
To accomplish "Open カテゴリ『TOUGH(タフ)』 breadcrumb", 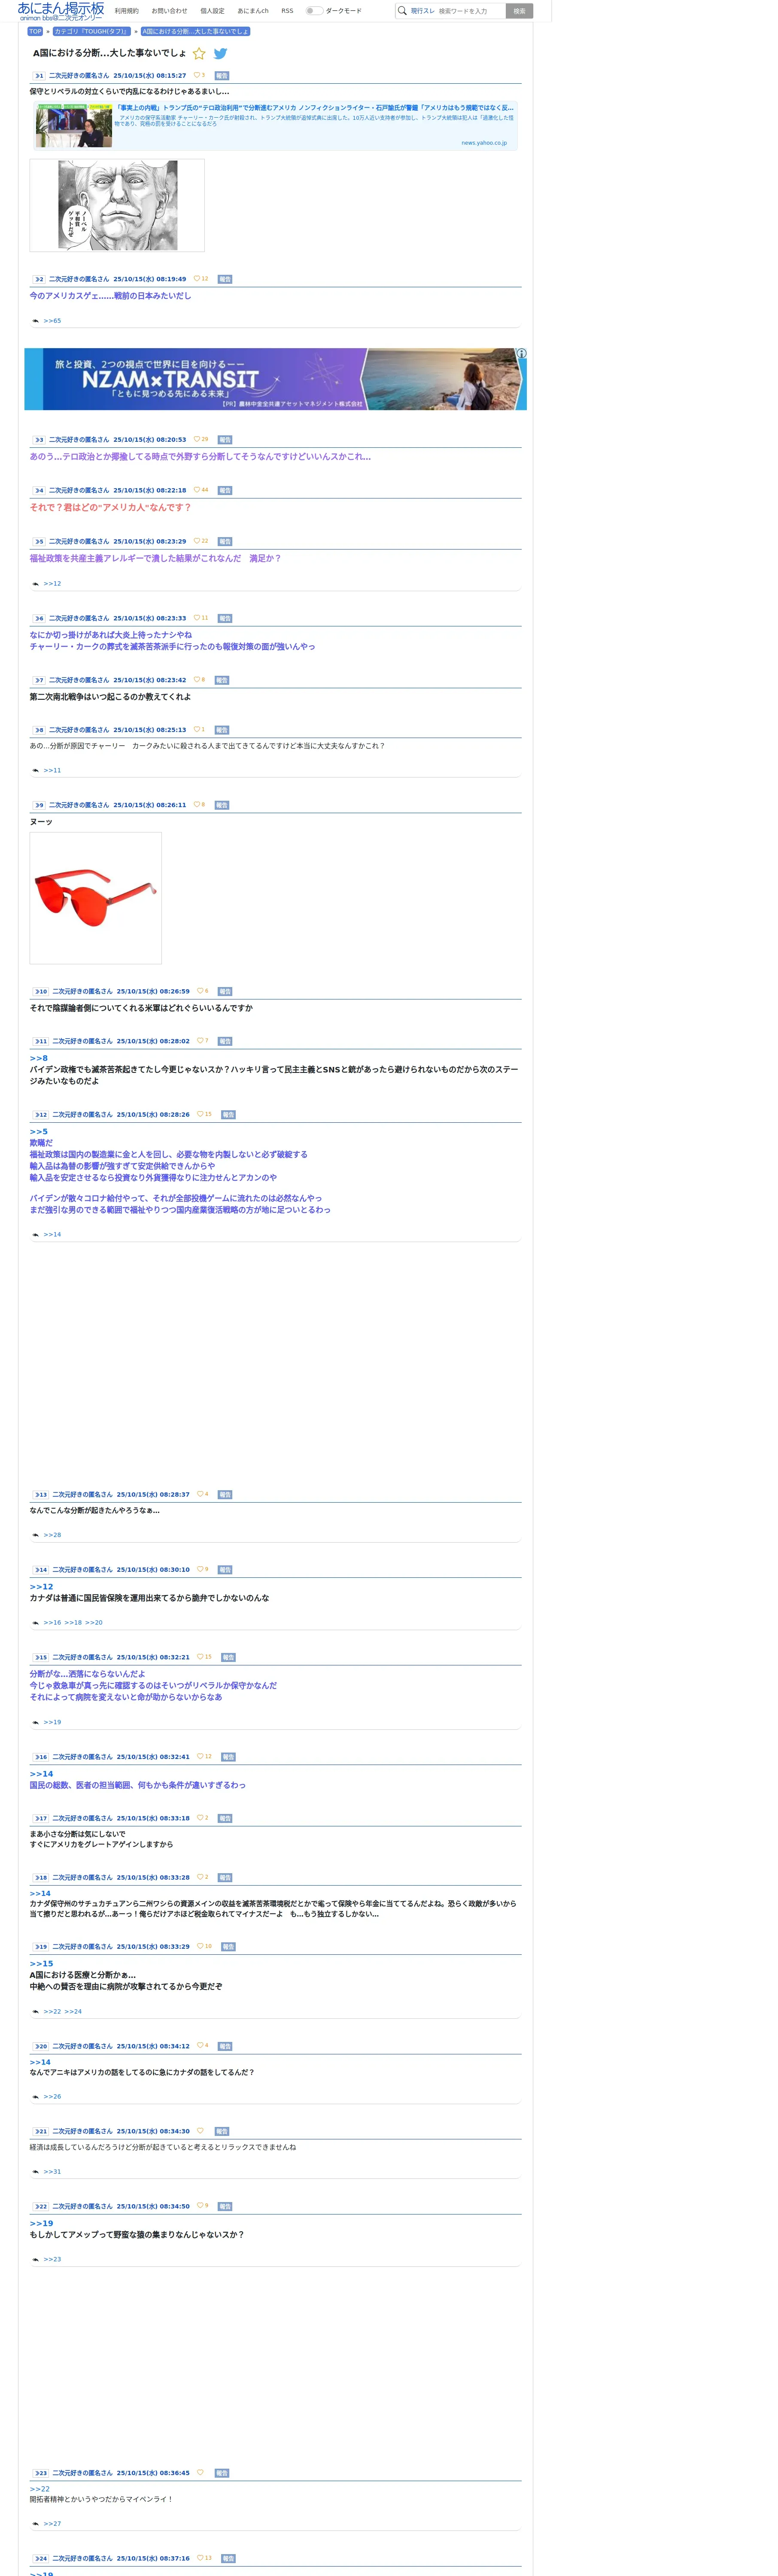I will tap(91, 31).
